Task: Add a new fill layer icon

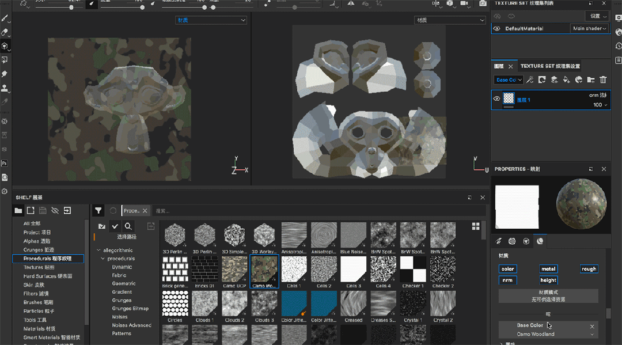Action: click(567, 79)
